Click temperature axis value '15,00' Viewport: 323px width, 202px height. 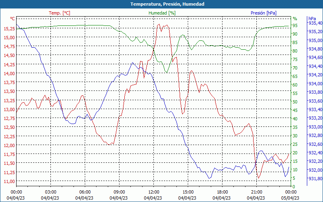(x=9, y=37)
